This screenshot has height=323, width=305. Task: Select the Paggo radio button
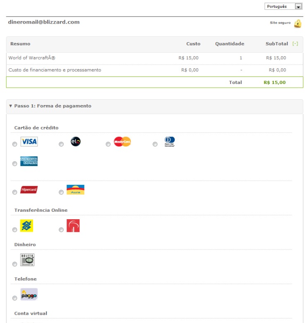click(14, 298)
